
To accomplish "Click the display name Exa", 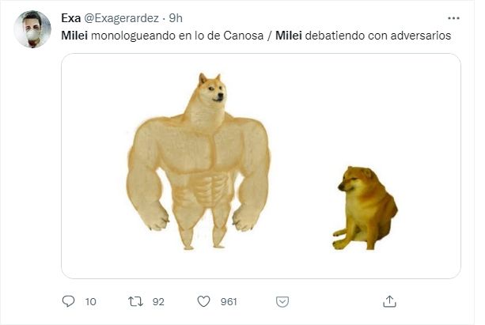I will (x=71, y=18).
